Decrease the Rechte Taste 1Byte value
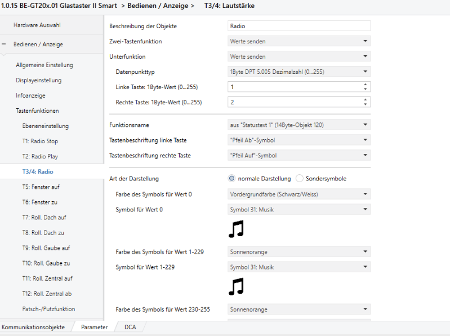Viewport: 450px width, 336px height. pos(366,104)
